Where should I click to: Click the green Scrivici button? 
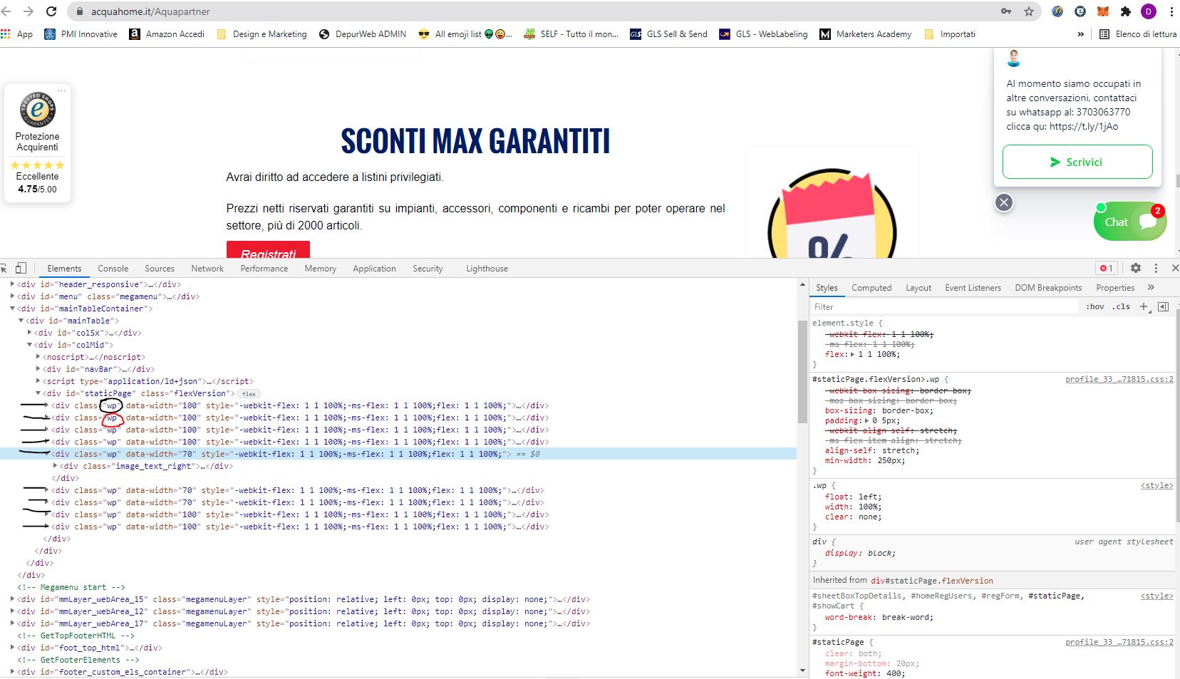(x=1077, y=162)
